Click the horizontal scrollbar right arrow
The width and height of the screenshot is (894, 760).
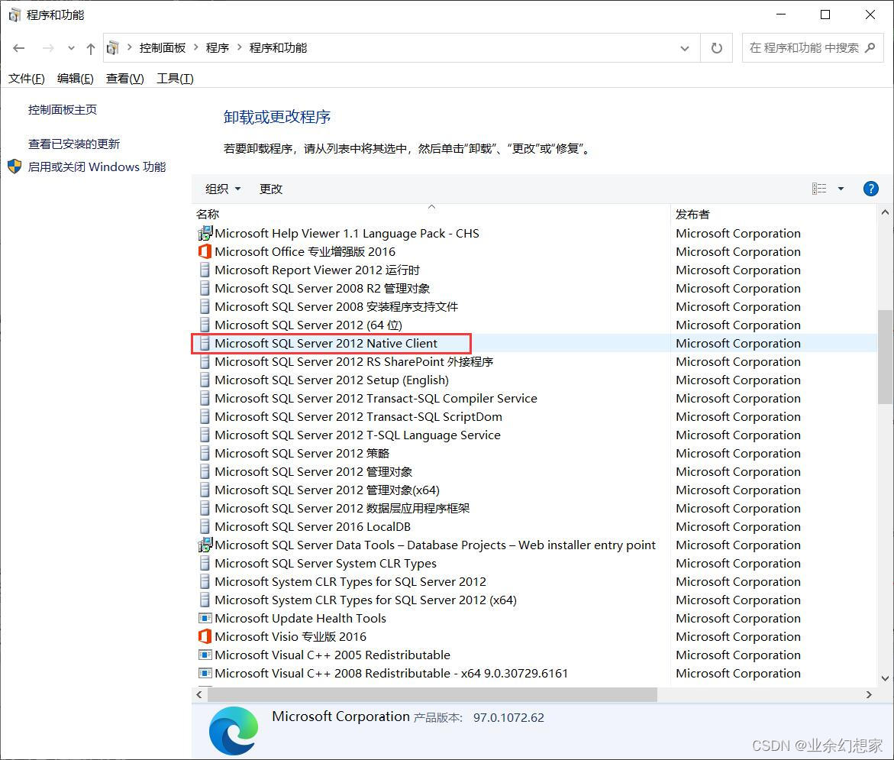coord(869,694)
